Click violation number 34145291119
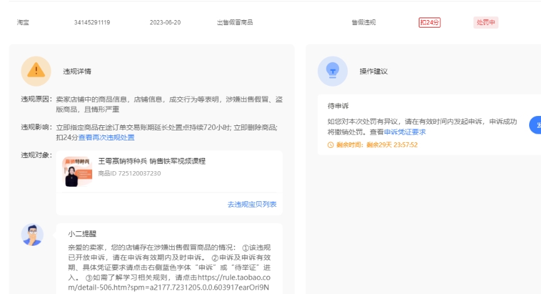The width and height of the screenshot is (541, 294). [x=92, y=23]
